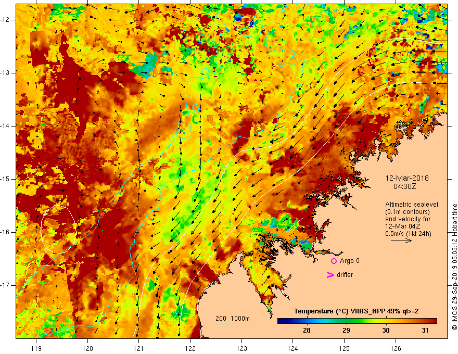Click the '12-Mar 04Z' legend line

click(403, 226)
